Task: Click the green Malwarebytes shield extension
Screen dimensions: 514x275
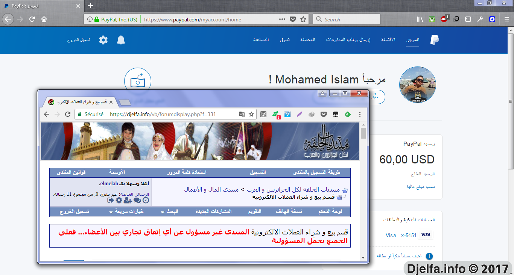Action: (432, 20)
